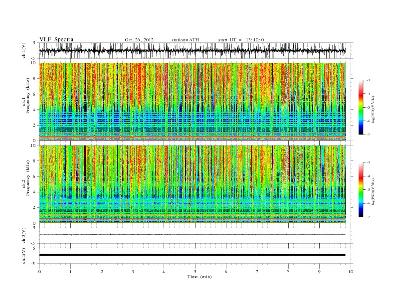Click the ch.3 waveform trace panel
395x305 pixels.
tap(196, 236)
